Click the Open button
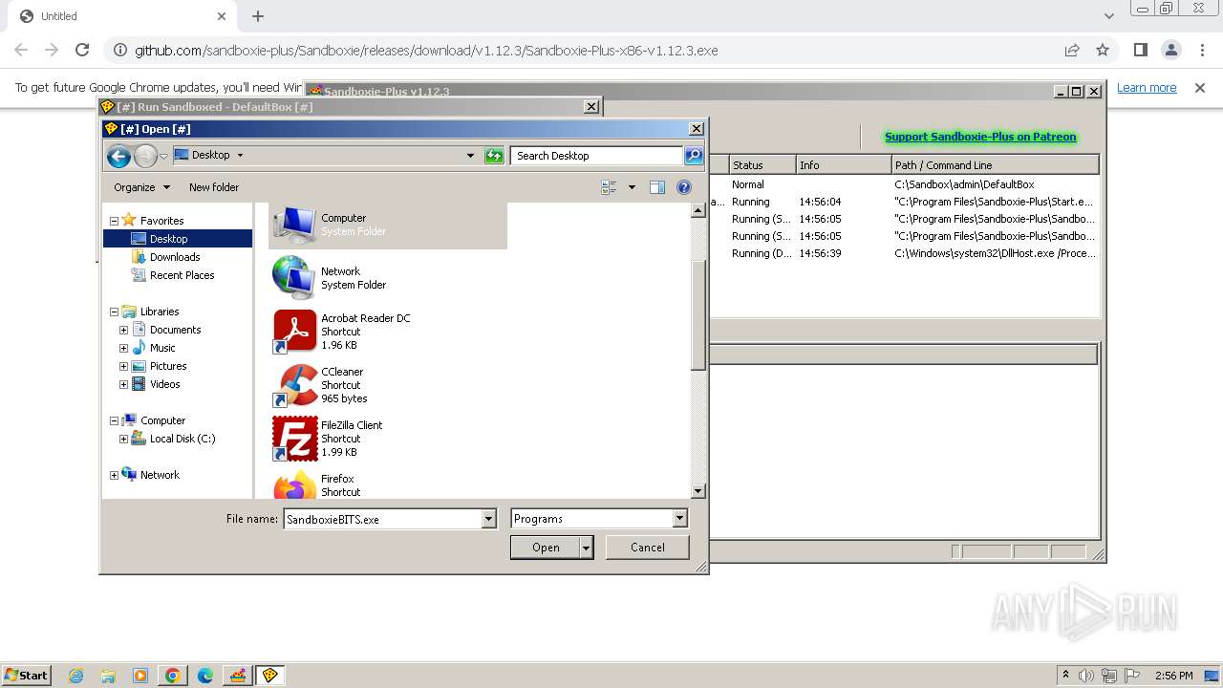Viewport: 1223px width, 688px height. click(x=546, y=548)
